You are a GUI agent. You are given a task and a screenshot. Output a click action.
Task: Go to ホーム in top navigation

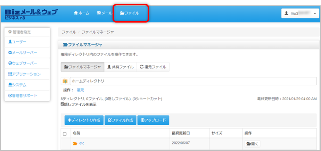(82, 13)
